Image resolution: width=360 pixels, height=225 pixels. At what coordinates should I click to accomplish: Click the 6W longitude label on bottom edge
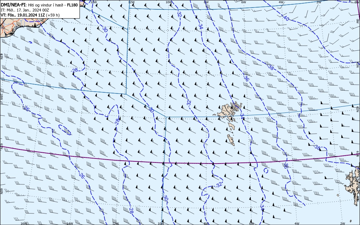[x=252, y=224]
